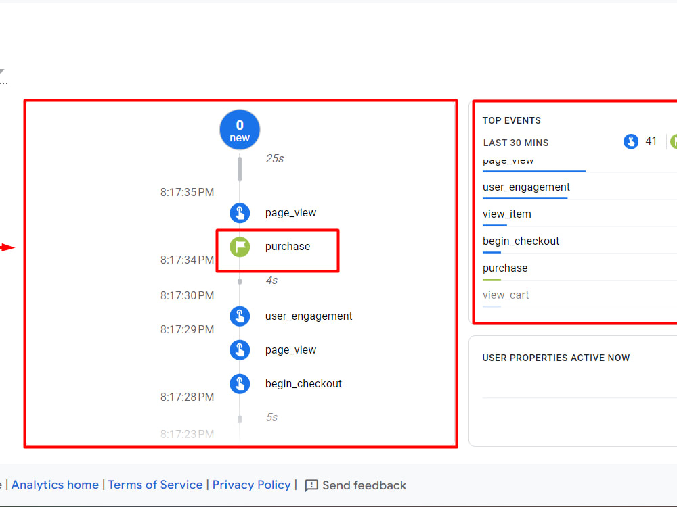
Task: Select purchase in Top Events list
Action: pos(505,268)
